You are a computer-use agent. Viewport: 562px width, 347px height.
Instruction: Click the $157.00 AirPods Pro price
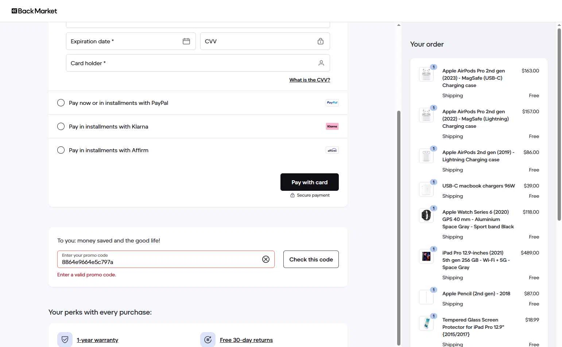[x=530, y=111]
